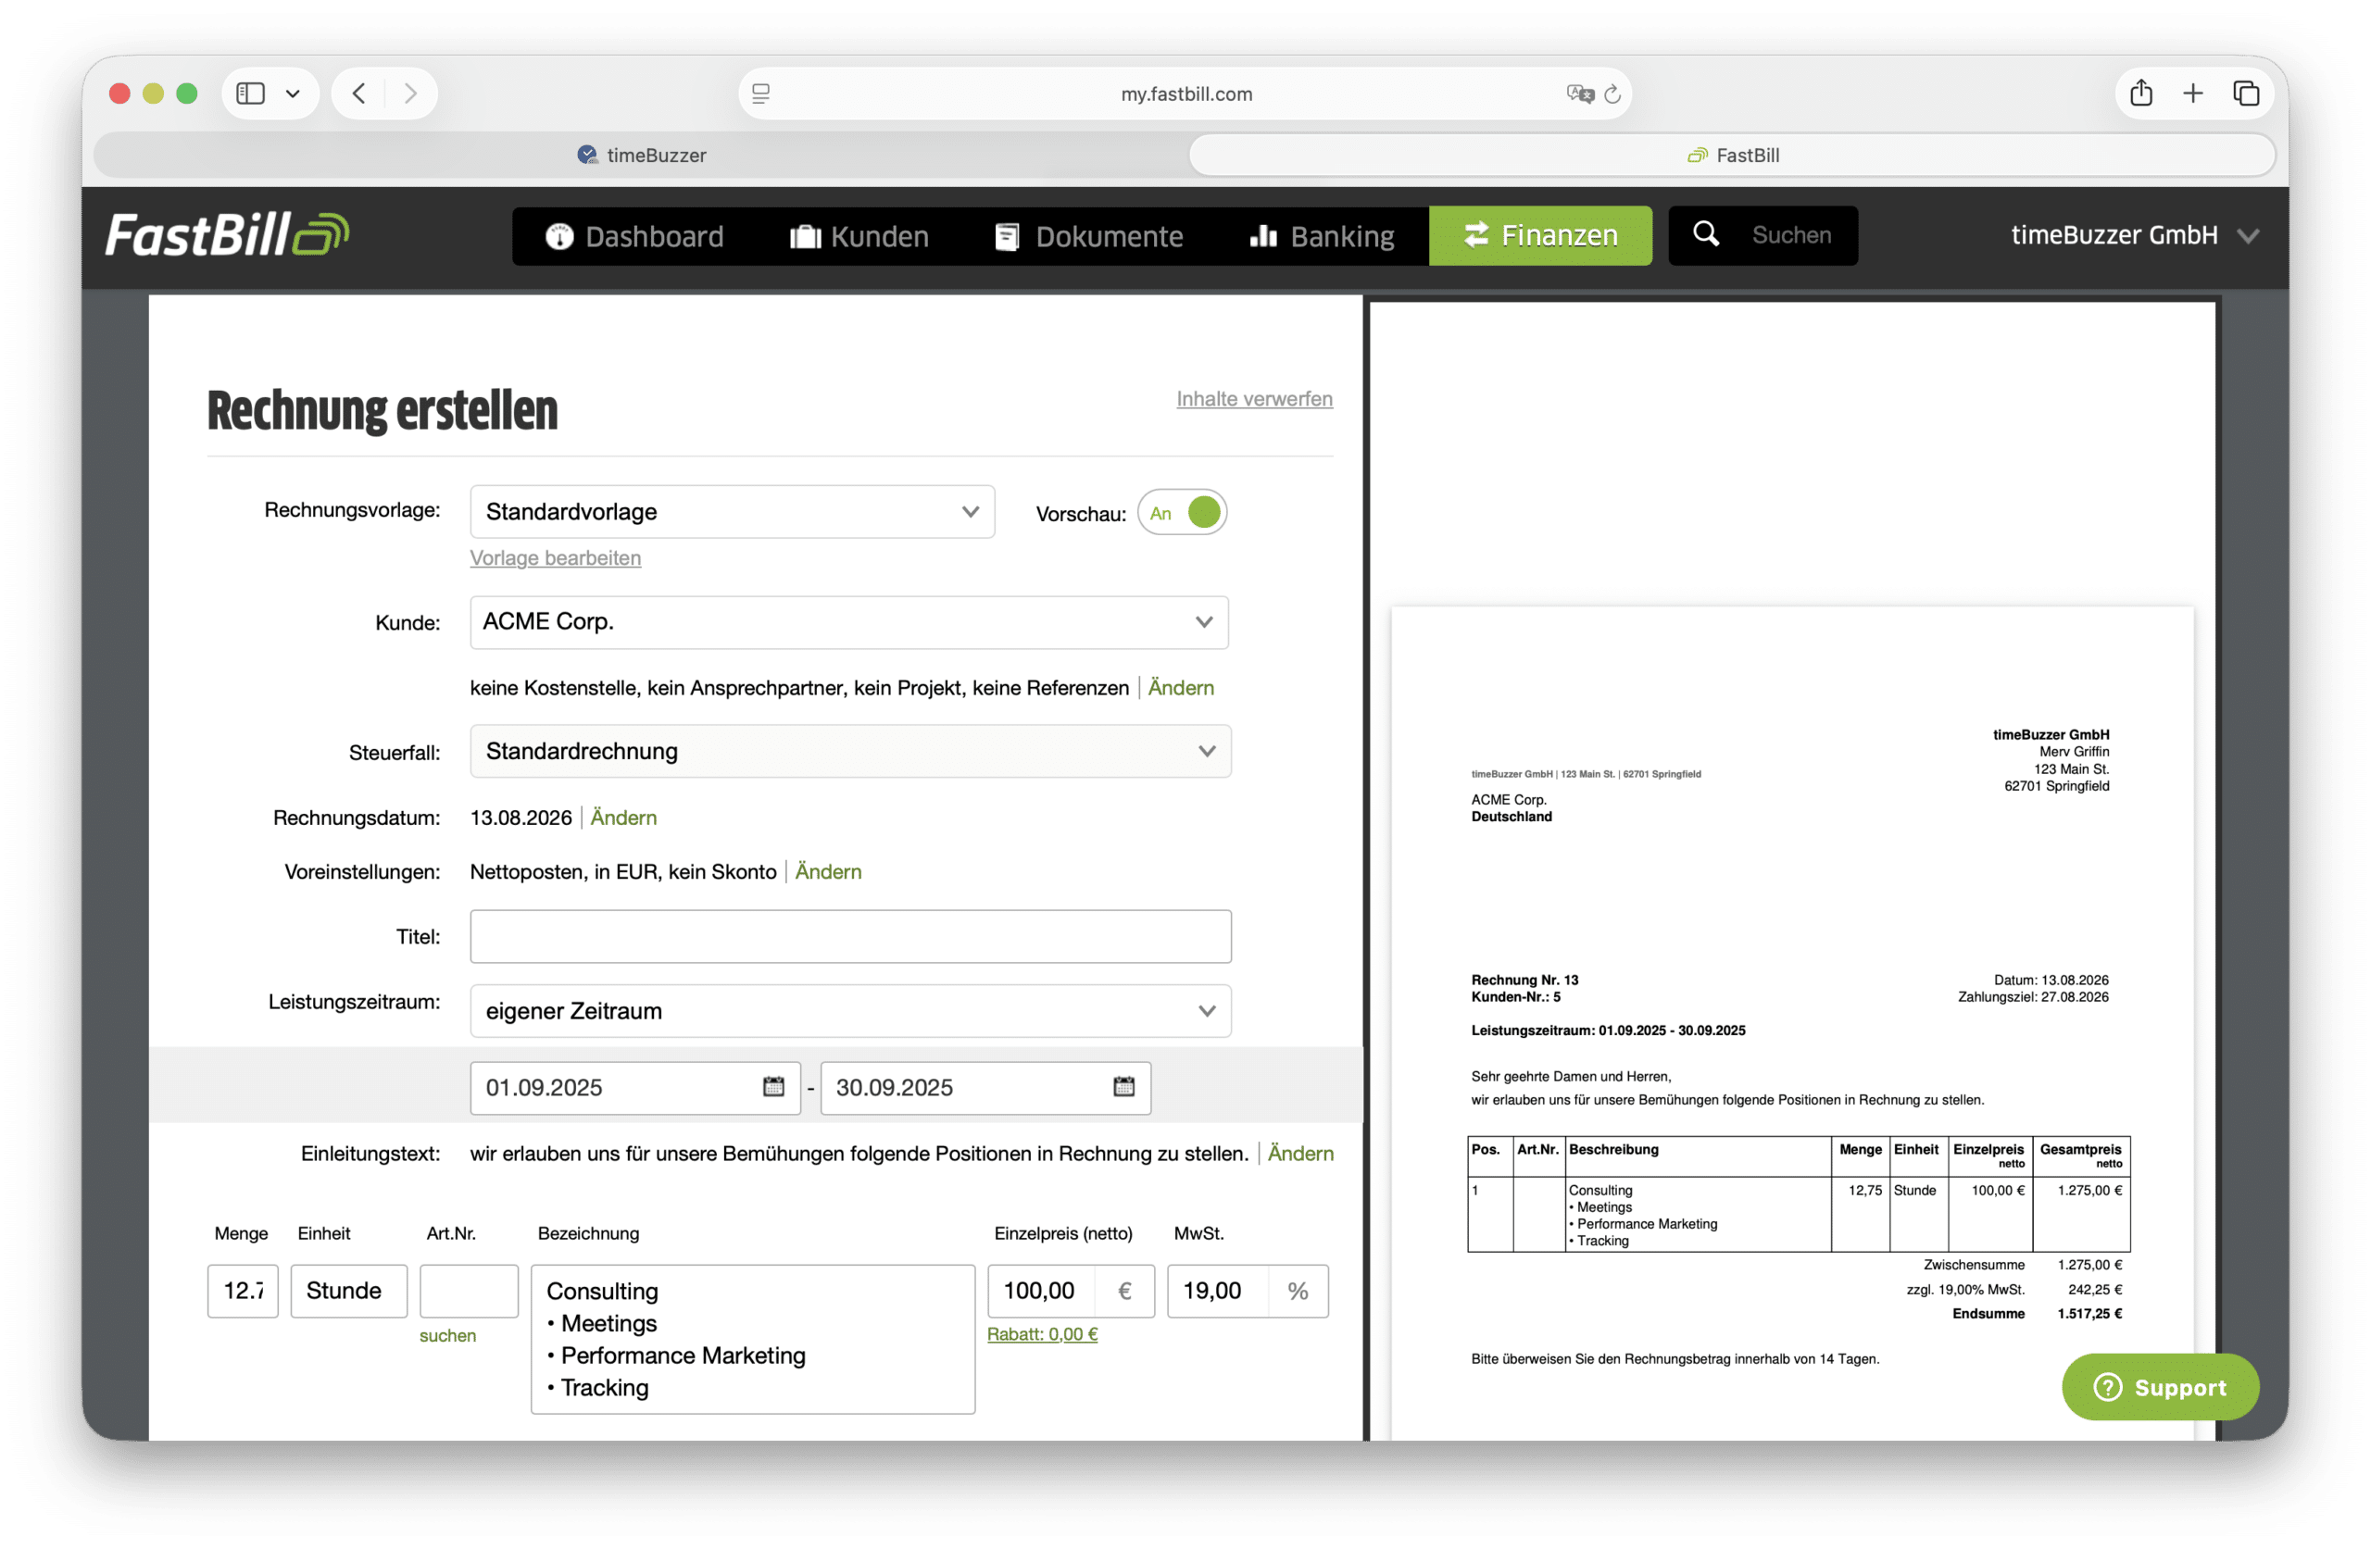Click the translate icon in address bar
Screen dimensions: 2371x1549
pyautogui.click(x=1579, y=94)
